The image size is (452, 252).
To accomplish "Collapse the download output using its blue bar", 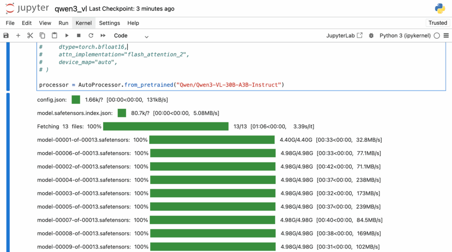I will coord(8,172).
